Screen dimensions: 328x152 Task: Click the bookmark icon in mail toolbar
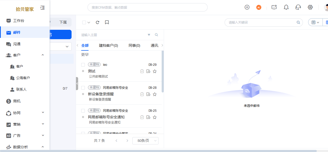pos(107,22)
